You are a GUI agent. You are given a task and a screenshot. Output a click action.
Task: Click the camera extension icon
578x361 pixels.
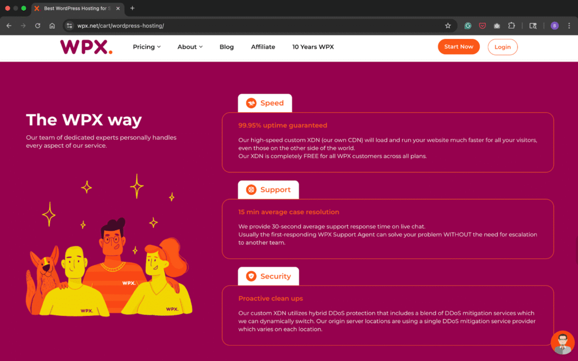(x=497, y=25)
